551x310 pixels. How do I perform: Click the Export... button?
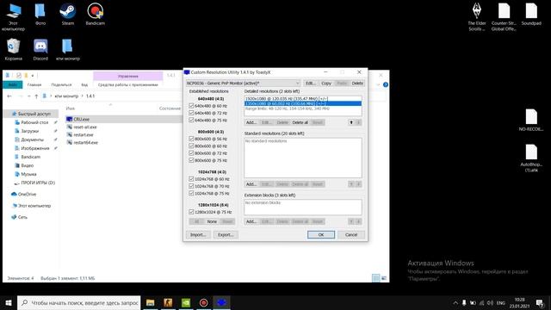[226, 235]
